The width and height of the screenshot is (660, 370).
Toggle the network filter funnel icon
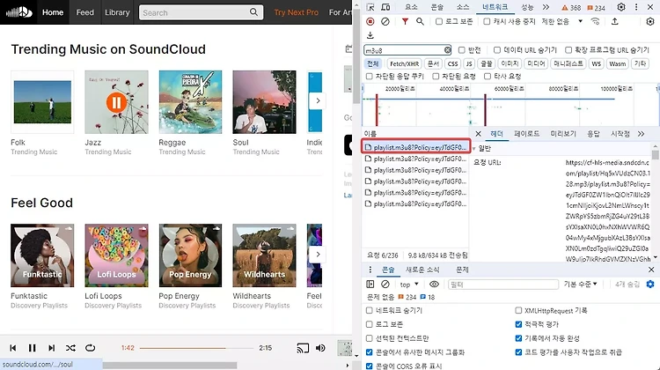tap(405, 21)
